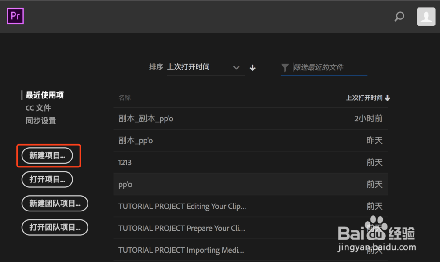The height and width of the screenshot is (262, 440).
Task: Open TUTORIAL PROJECT Importing Medi project
Action: [251, 250]
